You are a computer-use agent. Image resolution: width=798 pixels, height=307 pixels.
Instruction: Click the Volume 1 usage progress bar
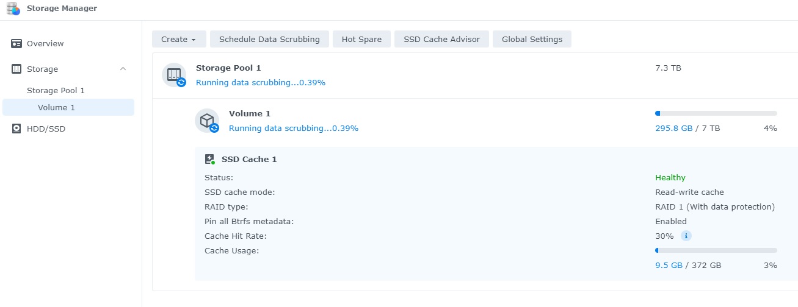point(716,113)
